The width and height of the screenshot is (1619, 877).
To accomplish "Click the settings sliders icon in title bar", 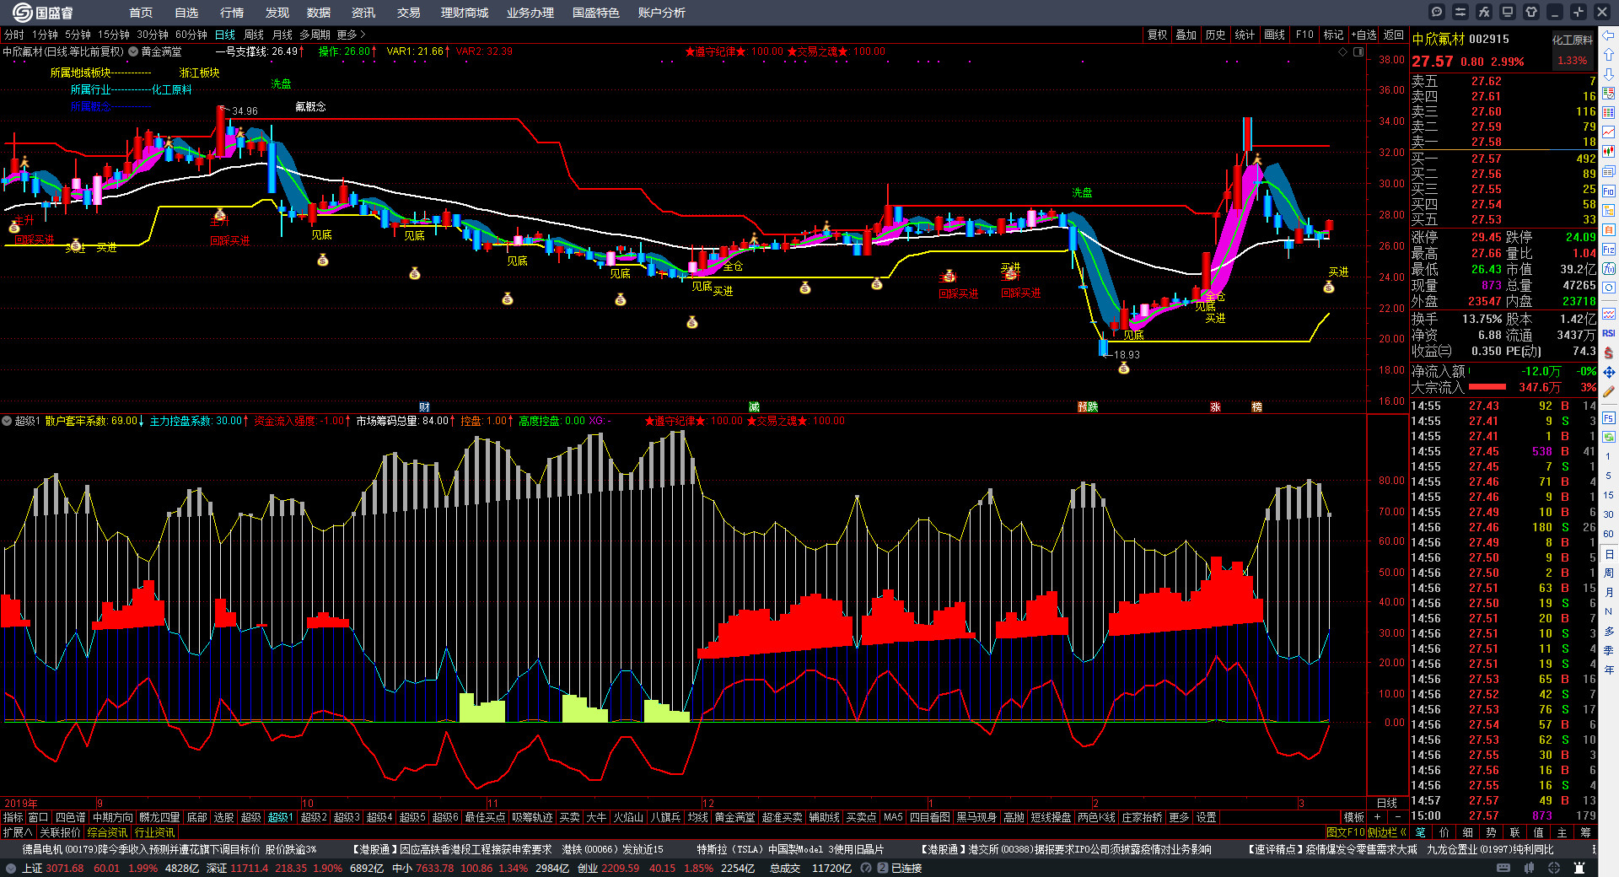I will (x=1460, y=12).
